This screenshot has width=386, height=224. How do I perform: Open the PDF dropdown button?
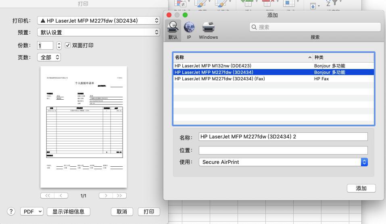tap(32, 211)
